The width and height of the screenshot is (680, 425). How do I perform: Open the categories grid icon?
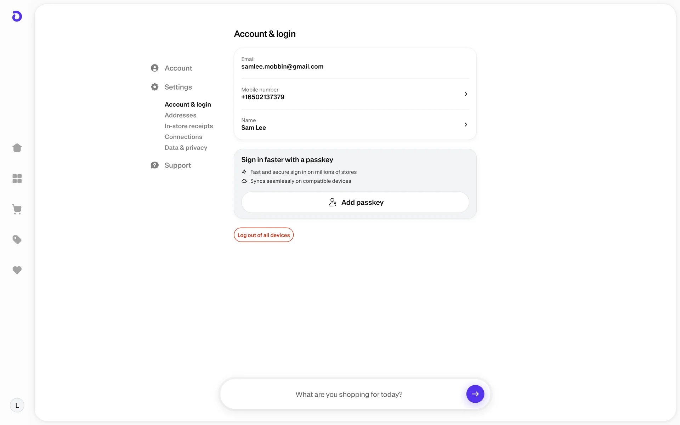pyautogui.click(x=17, y=178)
